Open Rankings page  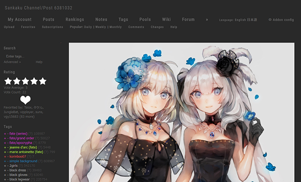click(x=75, y=20)
